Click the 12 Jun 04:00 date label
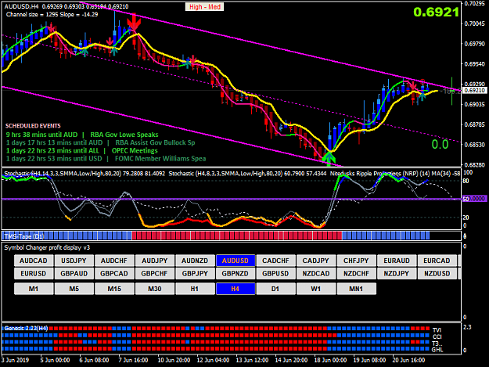 [x=213, y=360]
